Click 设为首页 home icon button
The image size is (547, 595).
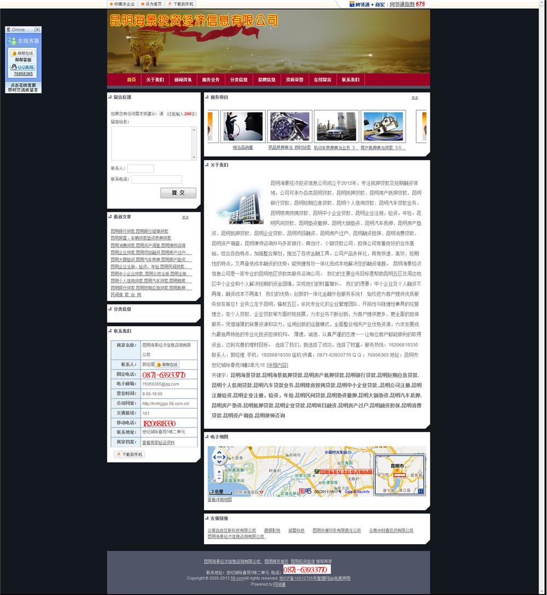(x=151, y=4)
